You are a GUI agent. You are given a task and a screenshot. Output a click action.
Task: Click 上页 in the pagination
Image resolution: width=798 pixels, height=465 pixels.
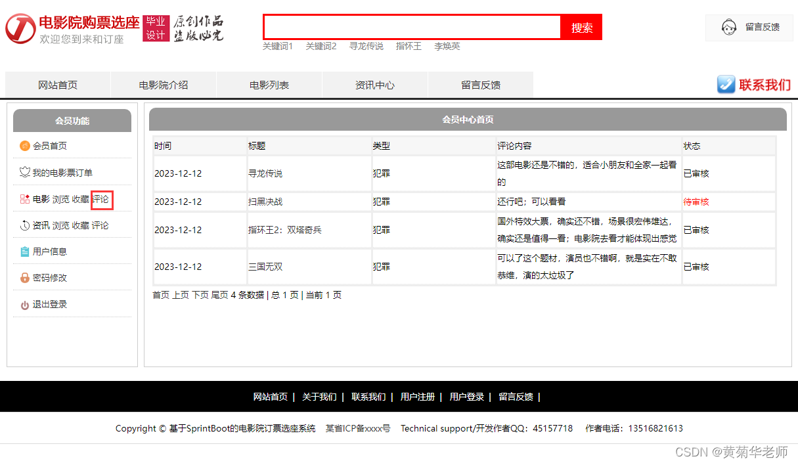[x=181, y=295]
